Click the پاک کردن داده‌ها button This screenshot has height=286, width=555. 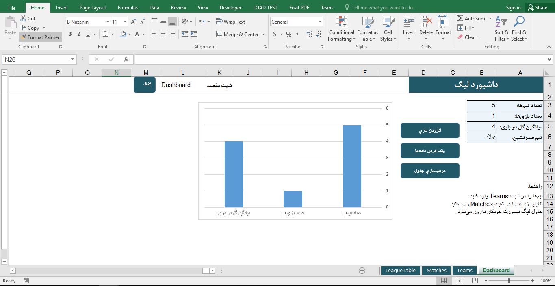(x=430, y=150)
